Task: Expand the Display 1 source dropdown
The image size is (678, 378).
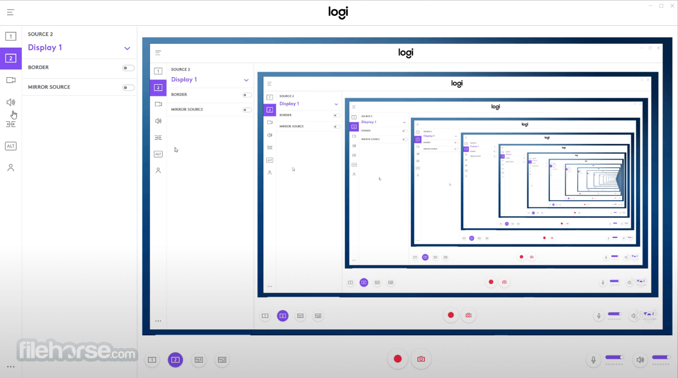Action: 127,48
